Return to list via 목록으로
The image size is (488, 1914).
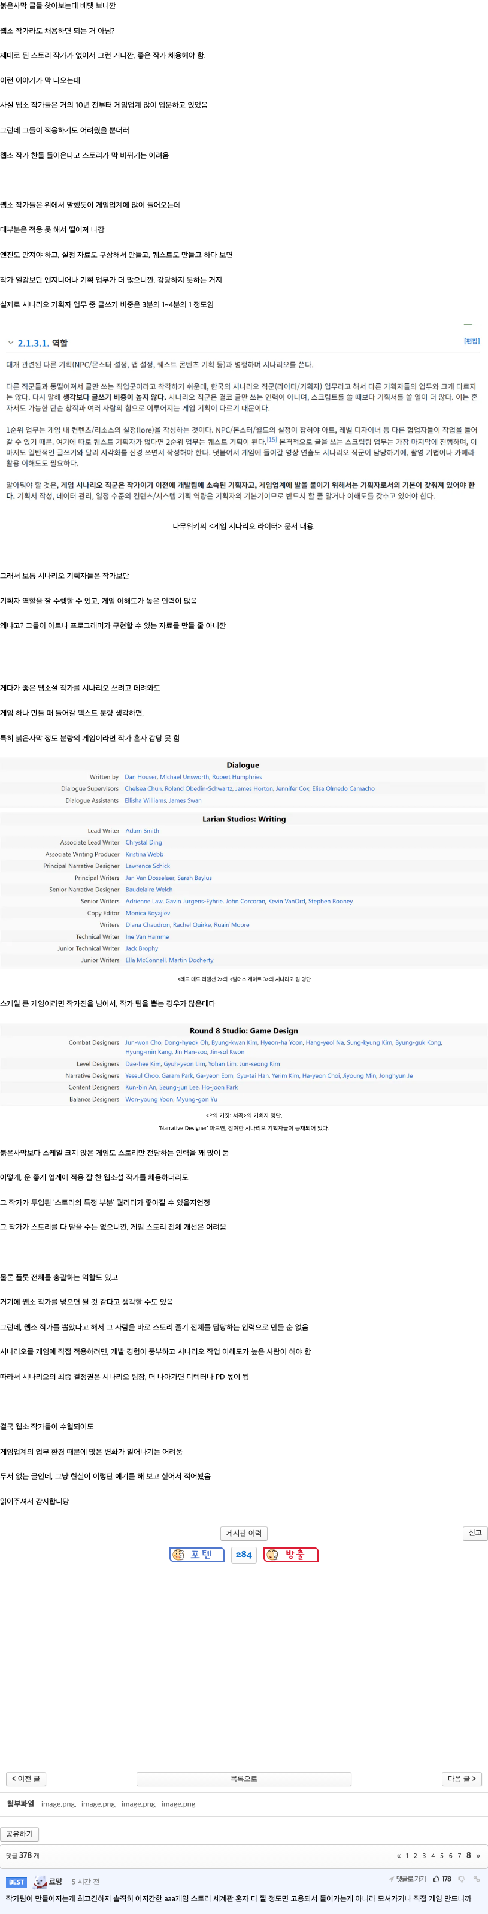pyautogui.click(x=244, y=1778)
